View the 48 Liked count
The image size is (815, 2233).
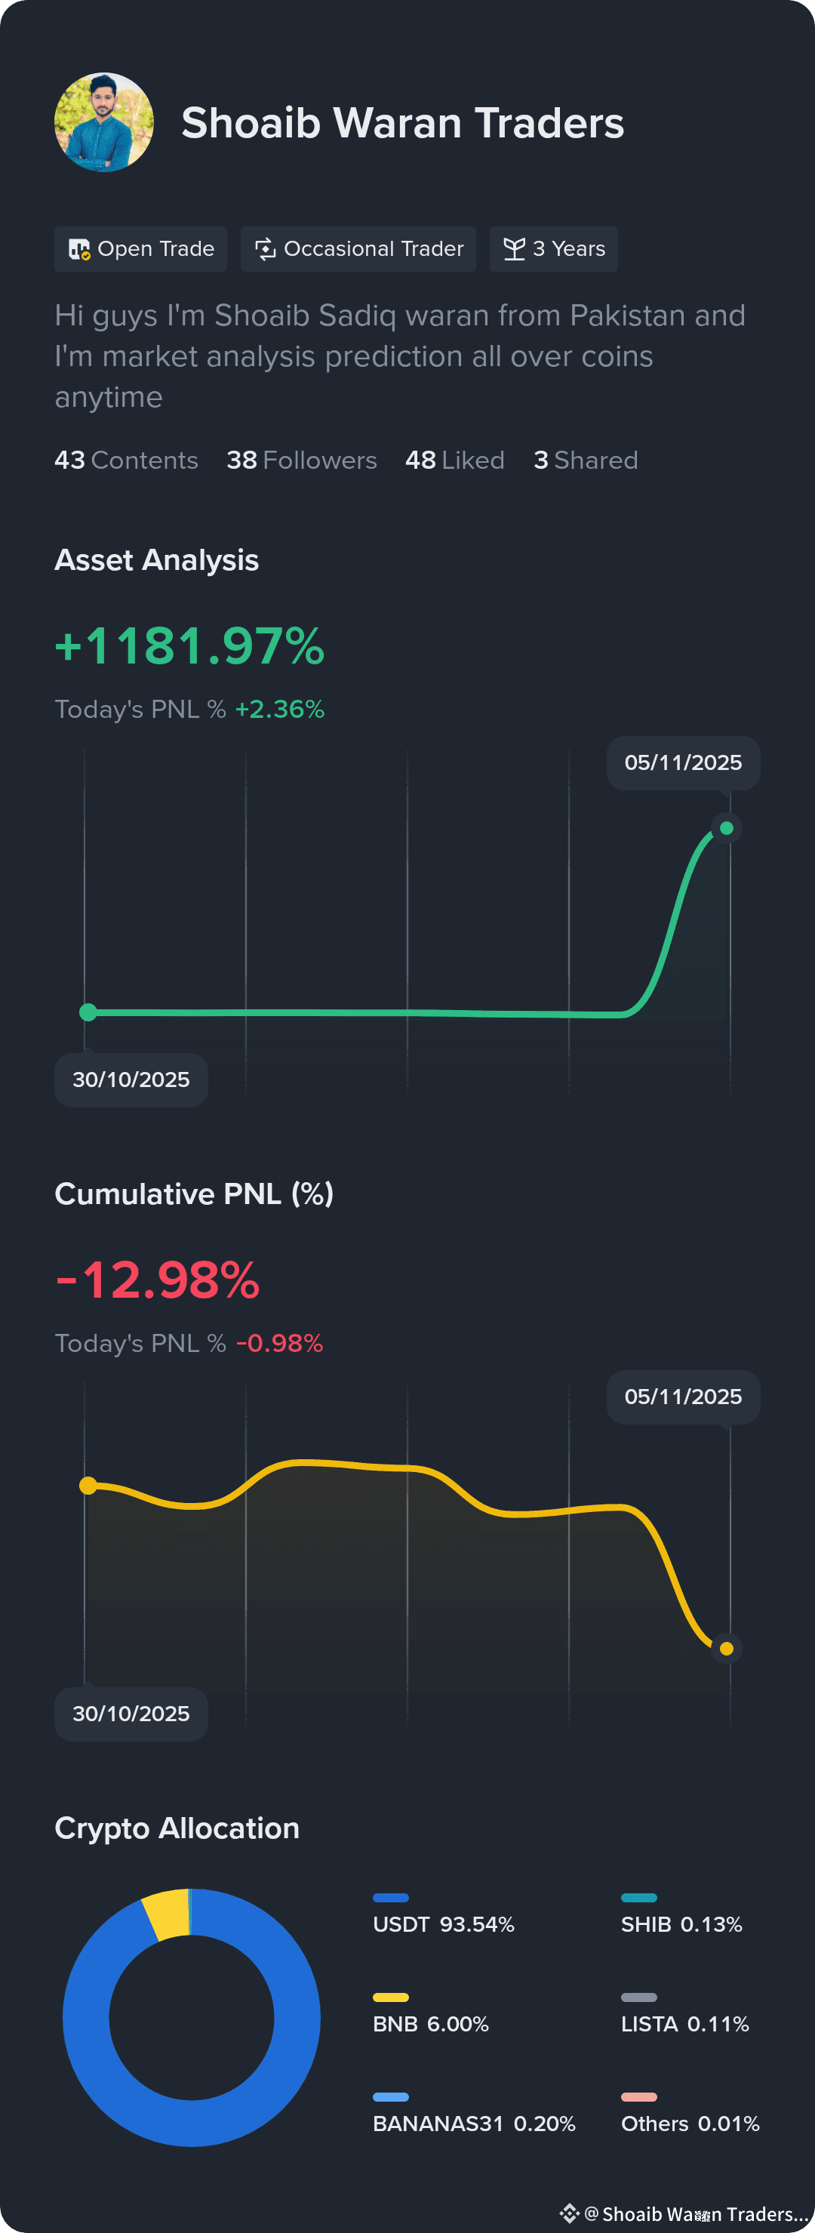(455, 460)
